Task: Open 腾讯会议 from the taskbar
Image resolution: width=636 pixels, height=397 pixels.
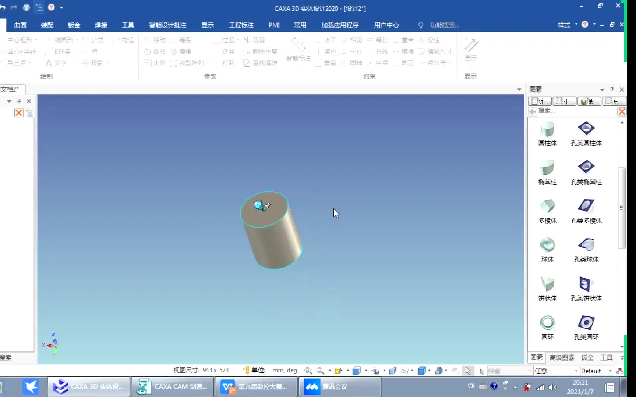Action: pos(339,387)
